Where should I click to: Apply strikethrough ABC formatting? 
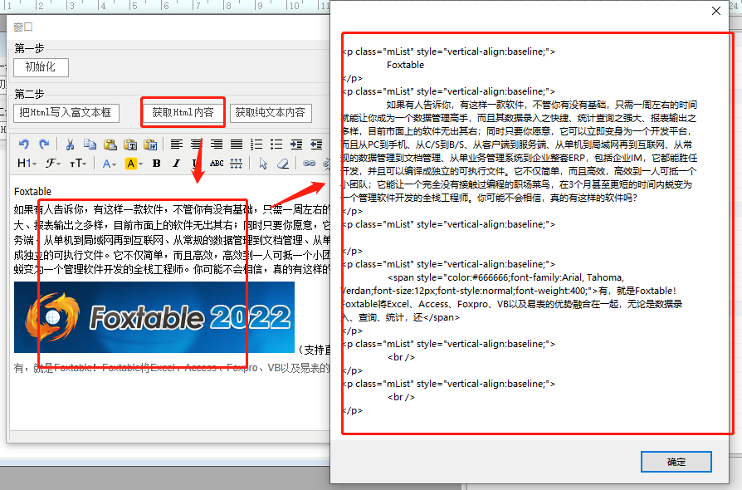pos(217,164)
